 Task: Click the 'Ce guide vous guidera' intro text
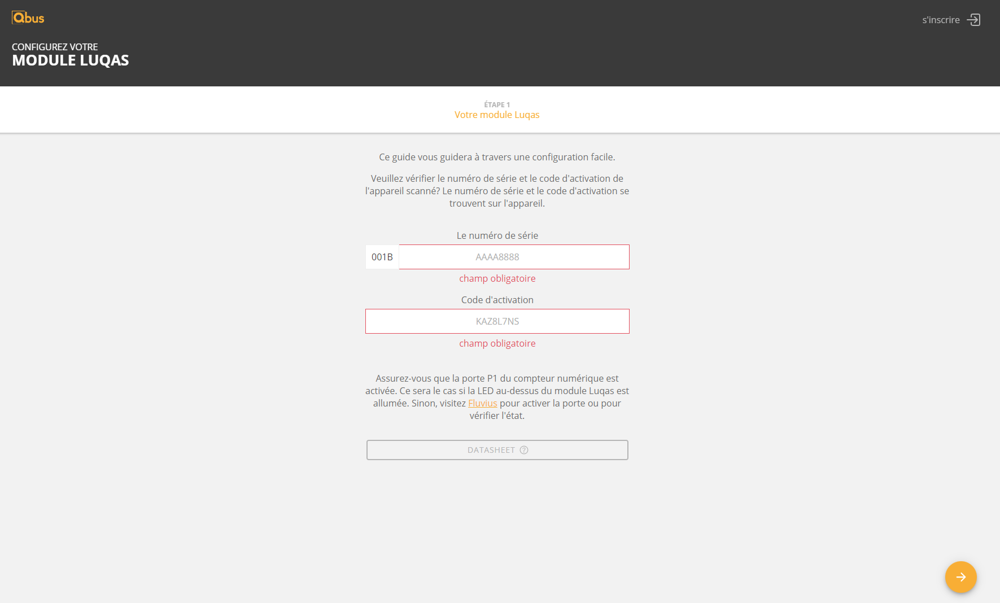pos(497,157)
